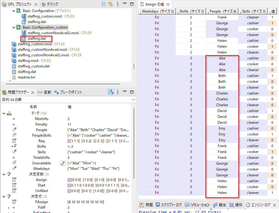
Task: Click the Collapse All icon in OPL project panel
Action: tap(104, 4)
